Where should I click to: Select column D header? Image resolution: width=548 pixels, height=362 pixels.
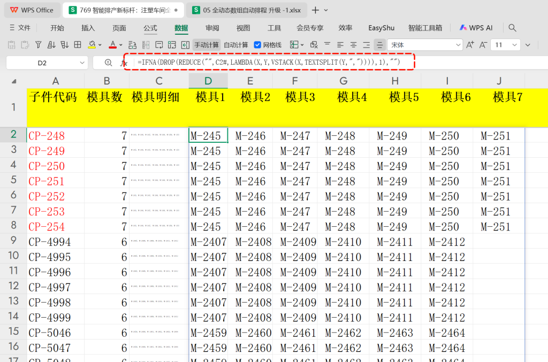208,81
